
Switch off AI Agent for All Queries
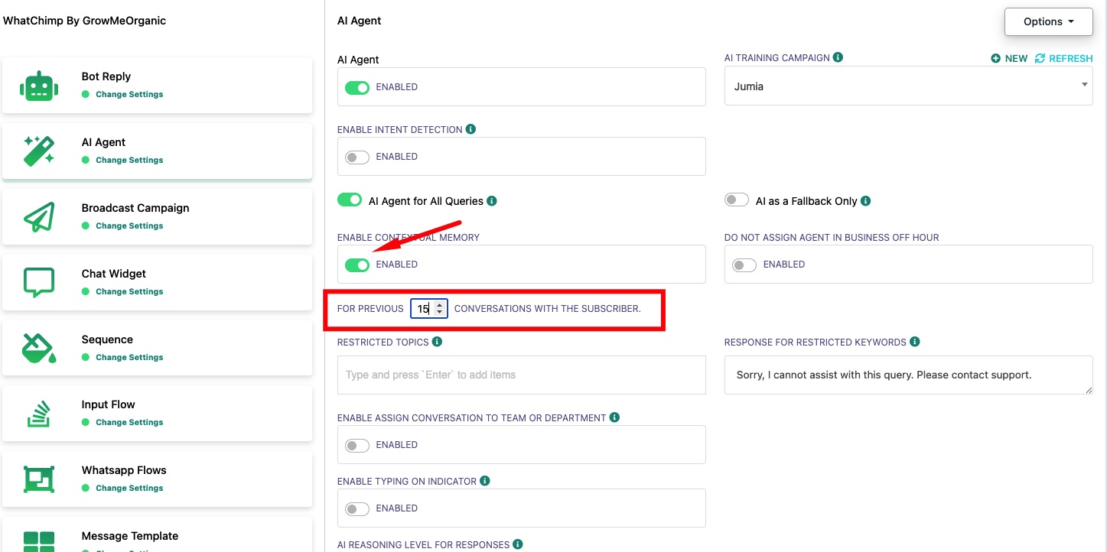(x=350, y=200)
